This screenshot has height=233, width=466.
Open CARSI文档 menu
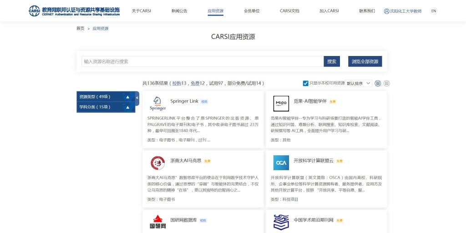tap(289, 11)
